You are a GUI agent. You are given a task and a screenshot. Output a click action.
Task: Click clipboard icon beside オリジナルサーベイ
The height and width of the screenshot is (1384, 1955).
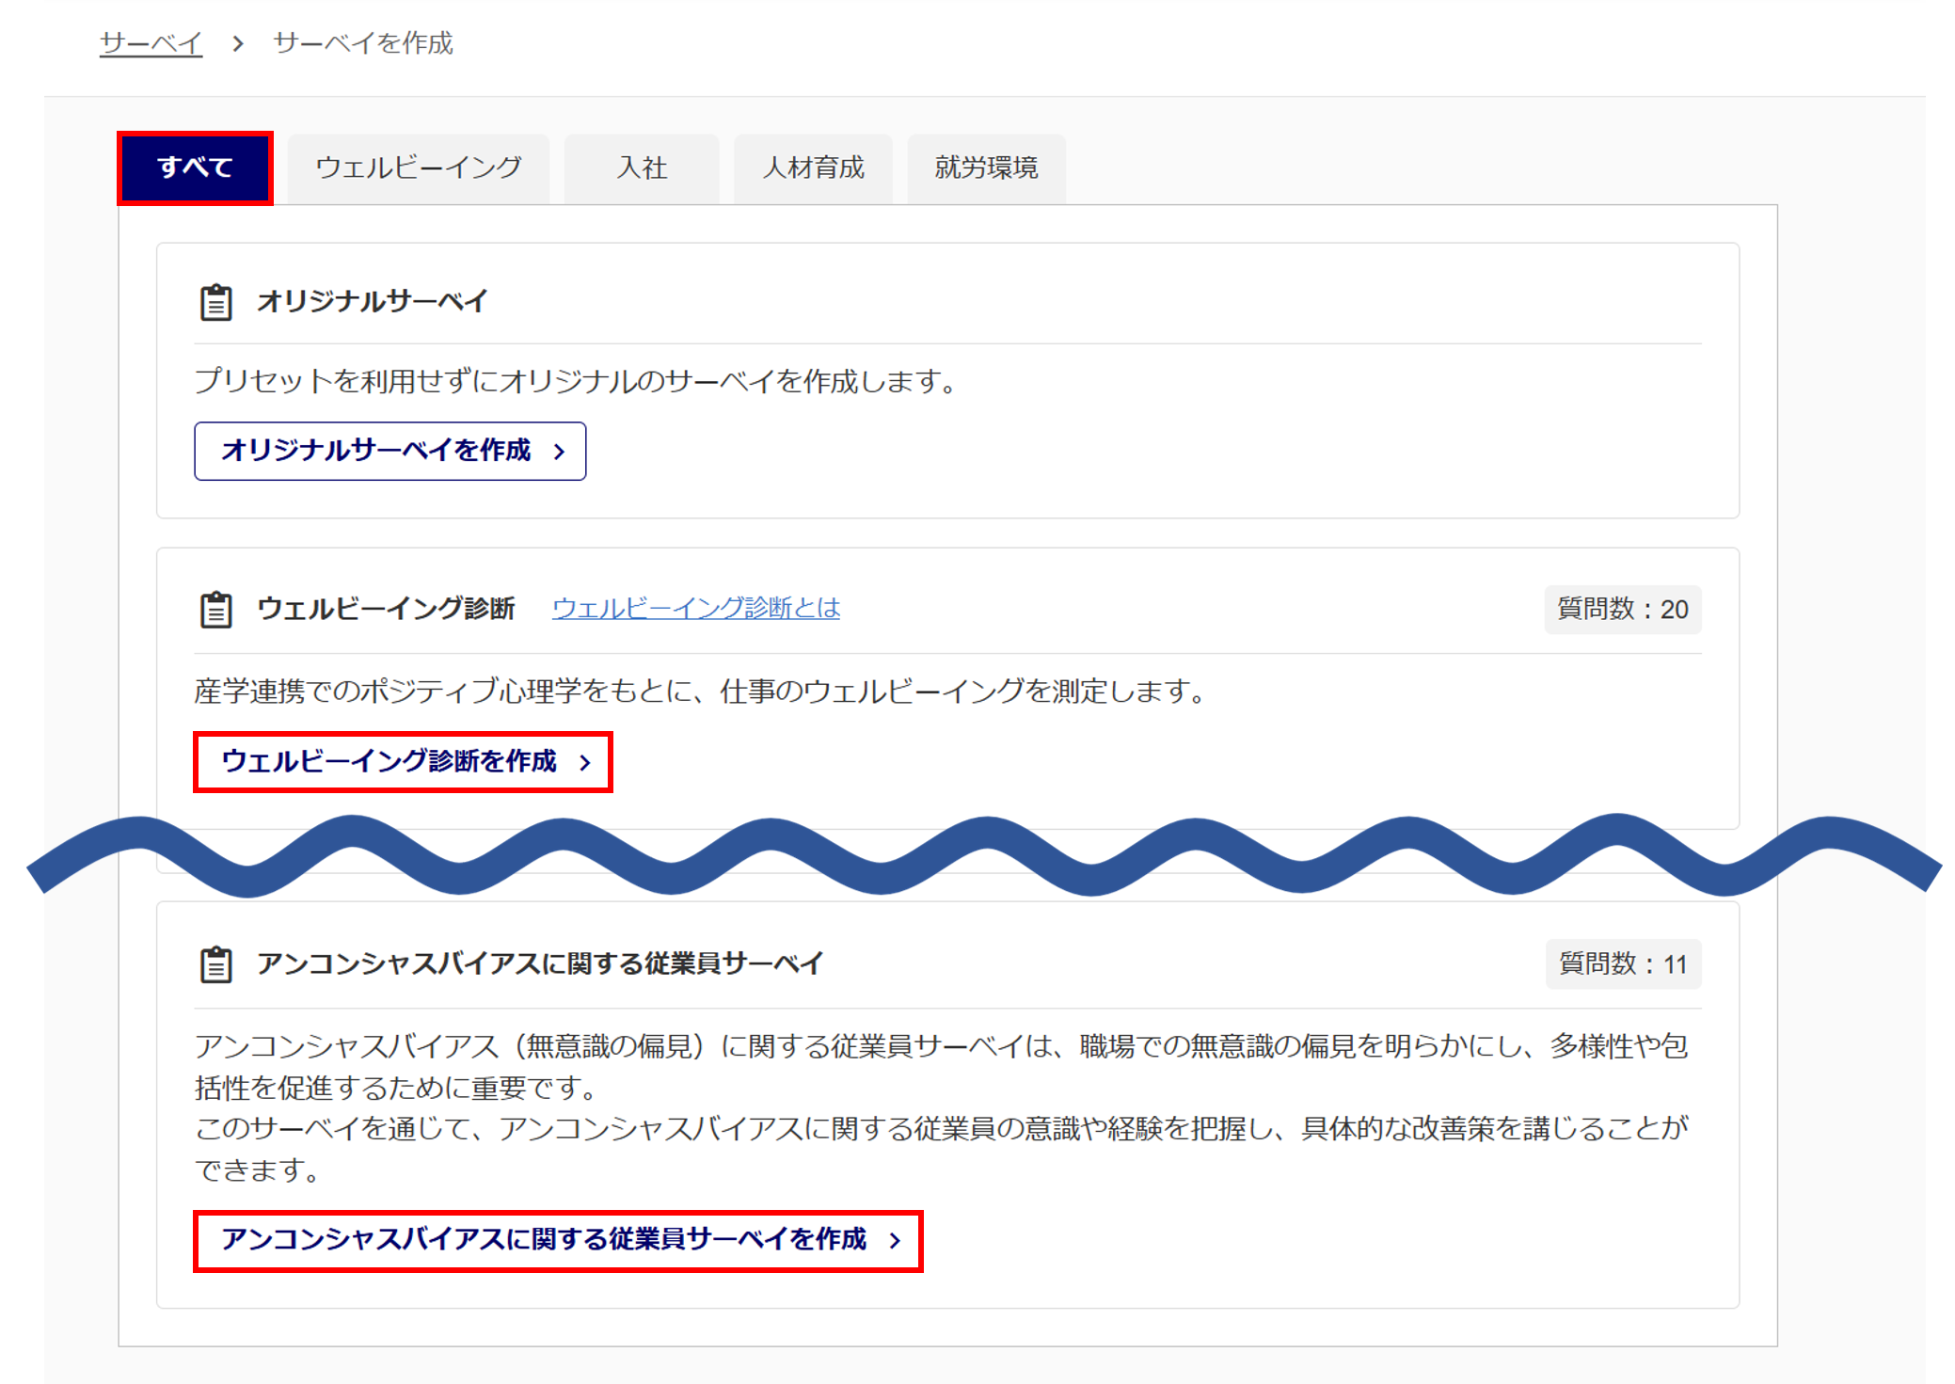[215, 302]
